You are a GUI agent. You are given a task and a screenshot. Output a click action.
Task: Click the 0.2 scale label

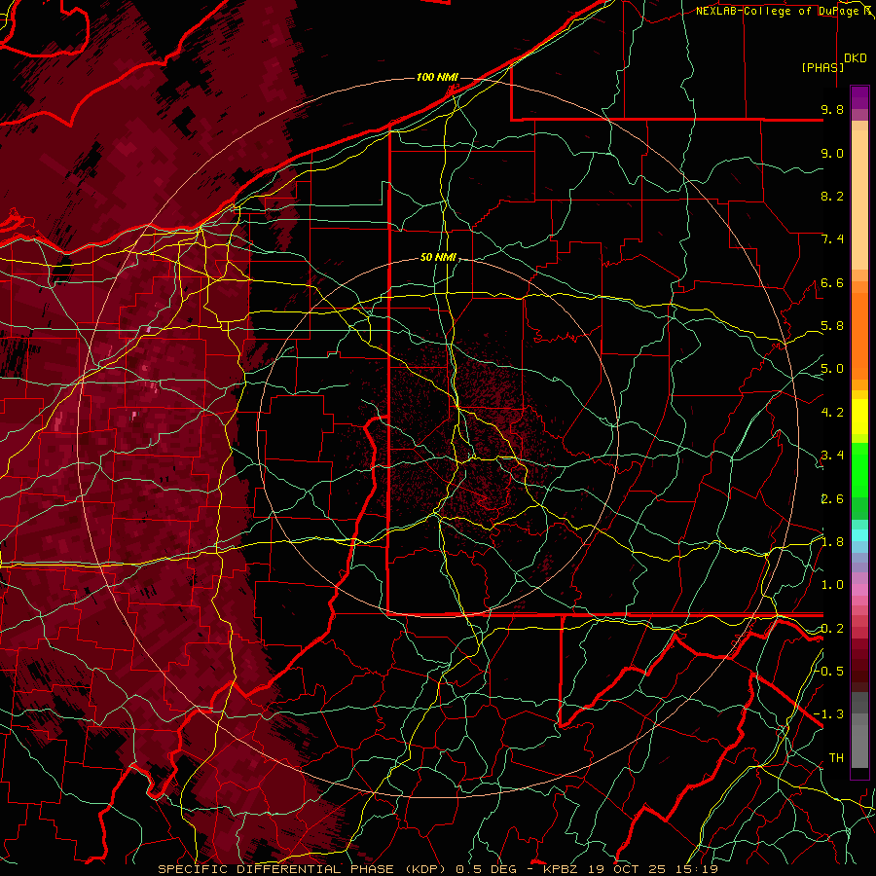(x=832, y=629)
